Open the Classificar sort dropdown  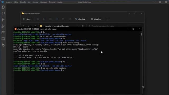click(81, 19)
